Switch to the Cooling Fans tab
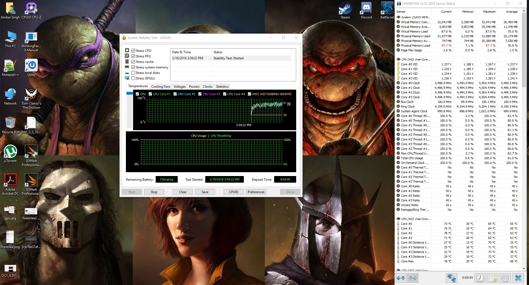 click(161, 87)
